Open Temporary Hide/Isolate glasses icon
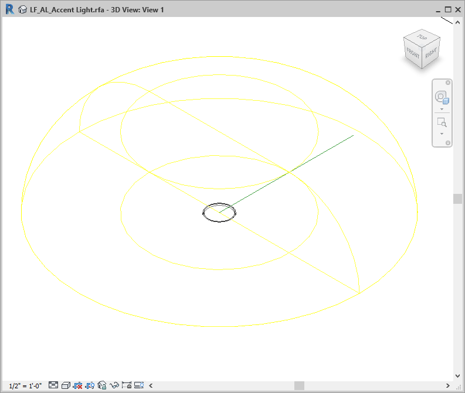Viewport: 465px width, 393px height. (114, 385)
